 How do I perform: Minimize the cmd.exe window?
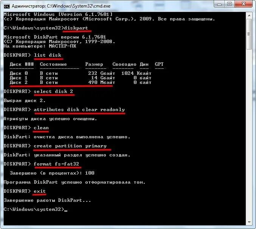(x=219, y=4)
